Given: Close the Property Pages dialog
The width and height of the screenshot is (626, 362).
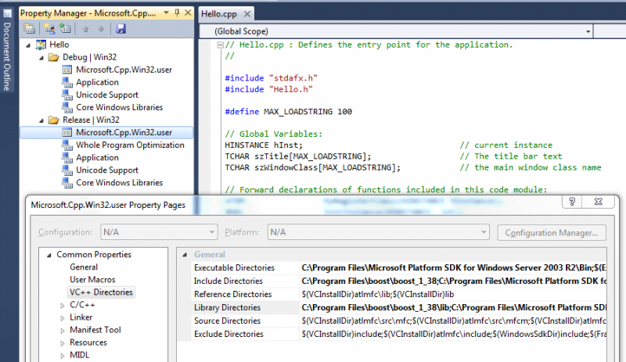Looking at the screenshot, I should [598, 202].
